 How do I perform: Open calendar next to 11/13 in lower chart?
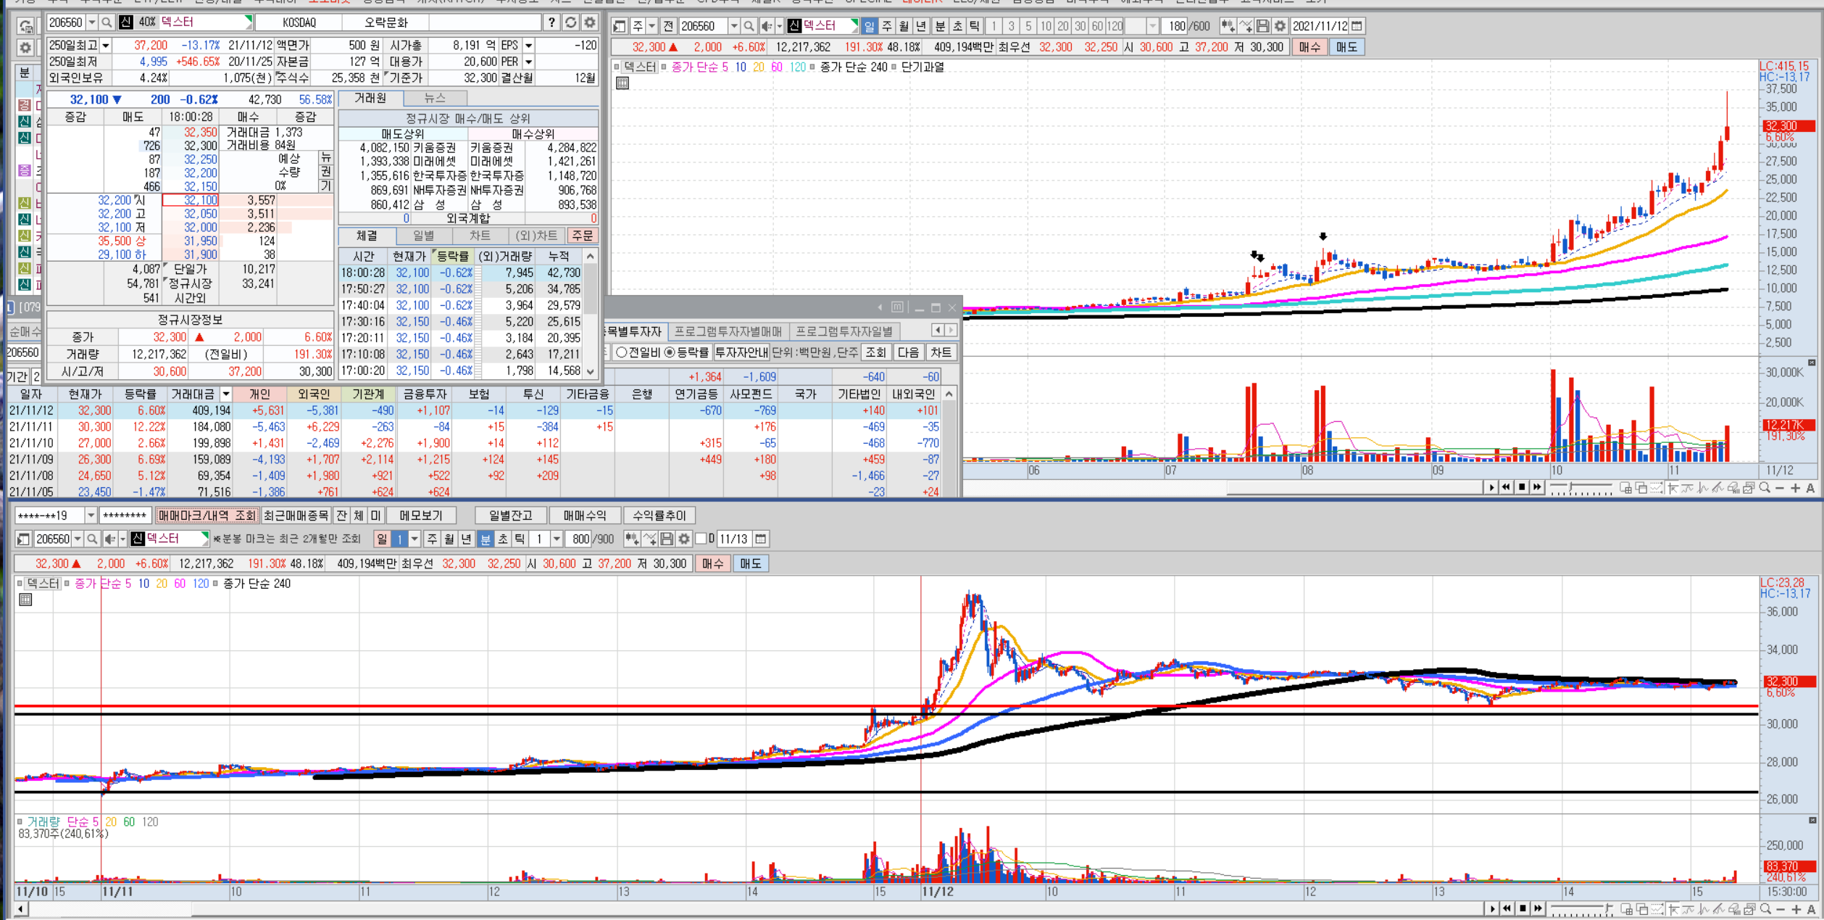pos(760,539)
